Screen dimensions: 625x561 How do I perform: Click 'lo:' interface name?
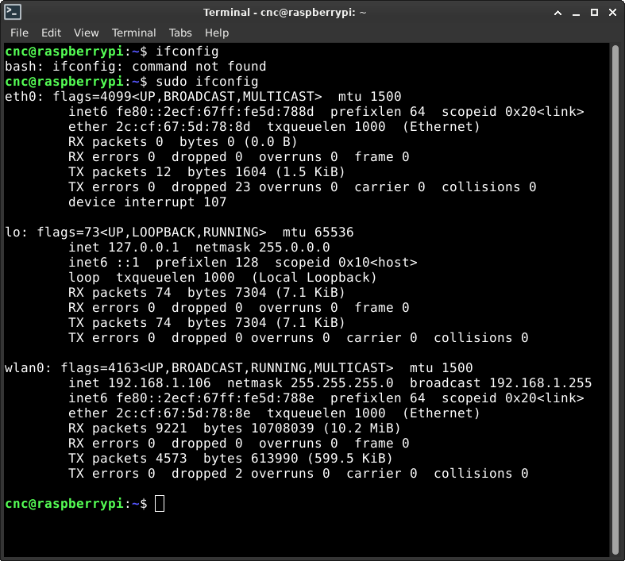(16, 232)
